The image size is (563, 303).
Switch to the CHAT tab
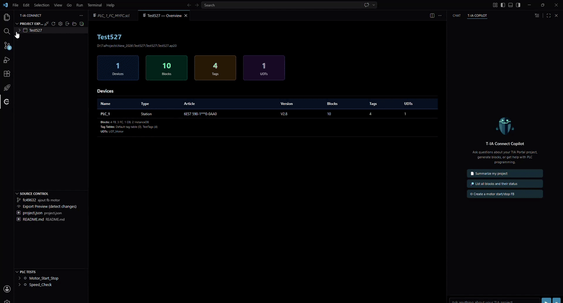(456, 15)
